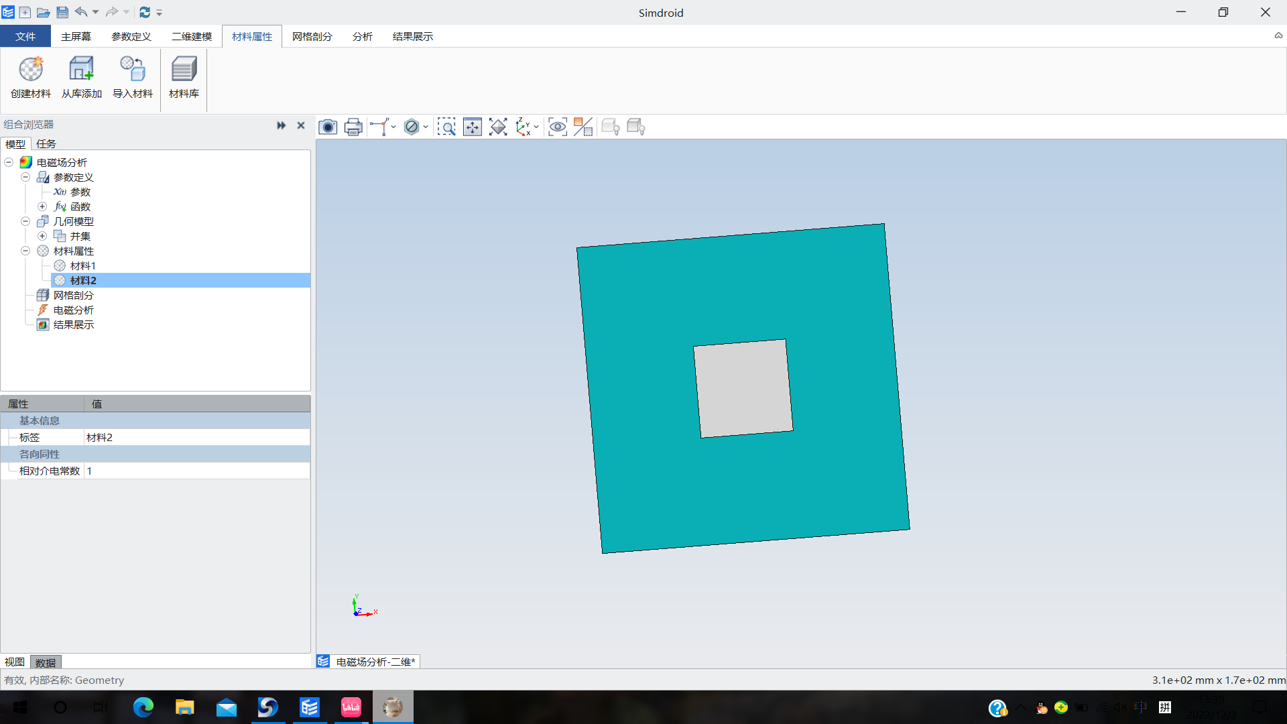Click the eye focus view icon

click(558, 127)
